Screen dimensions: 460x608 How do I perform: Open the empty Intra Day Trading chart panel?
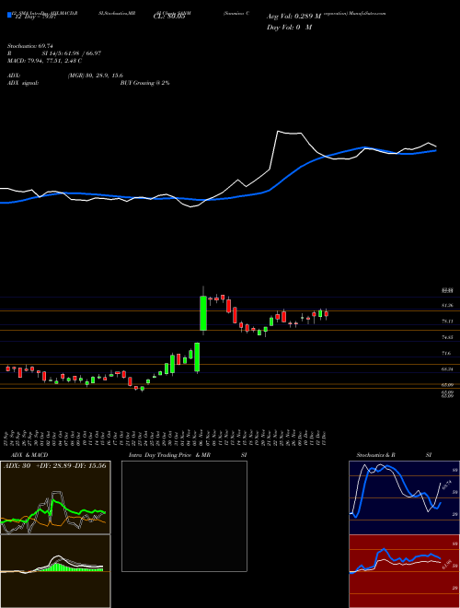184,516
